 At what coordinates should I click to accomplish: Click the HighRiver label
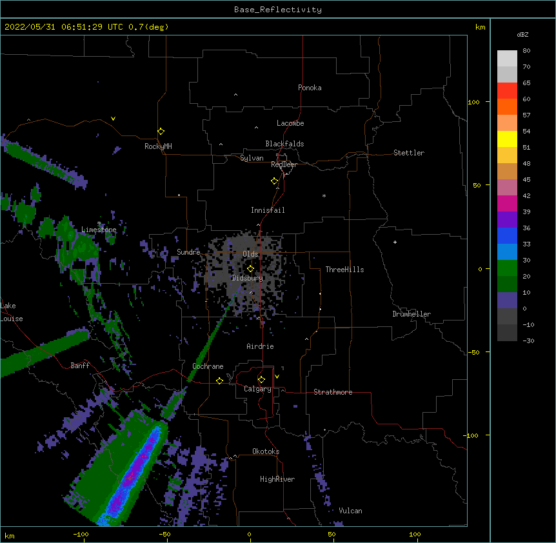tap(277, 479)
